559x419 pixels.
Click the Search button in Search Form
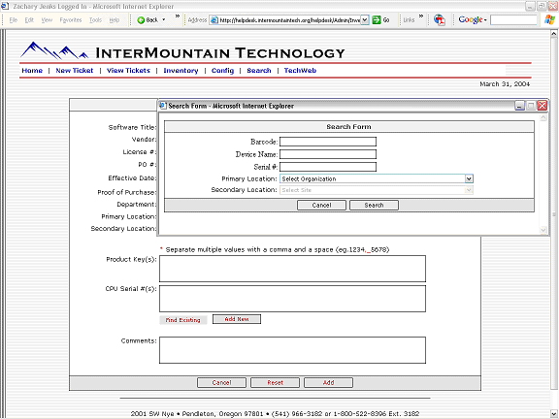click(374, 206)
